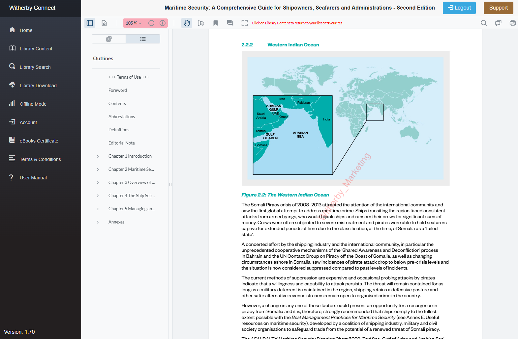
Task: Open Terms & Conditions page
Action: tap(41, 159)
